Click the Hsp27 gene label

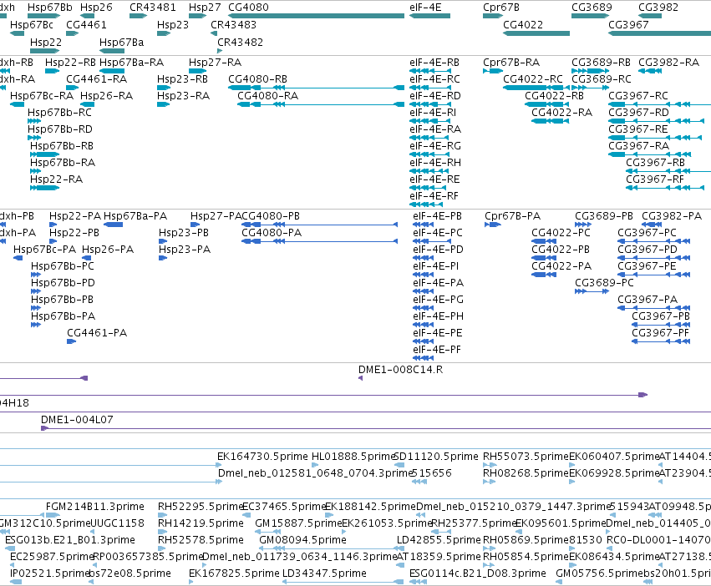tap(205, 8)
